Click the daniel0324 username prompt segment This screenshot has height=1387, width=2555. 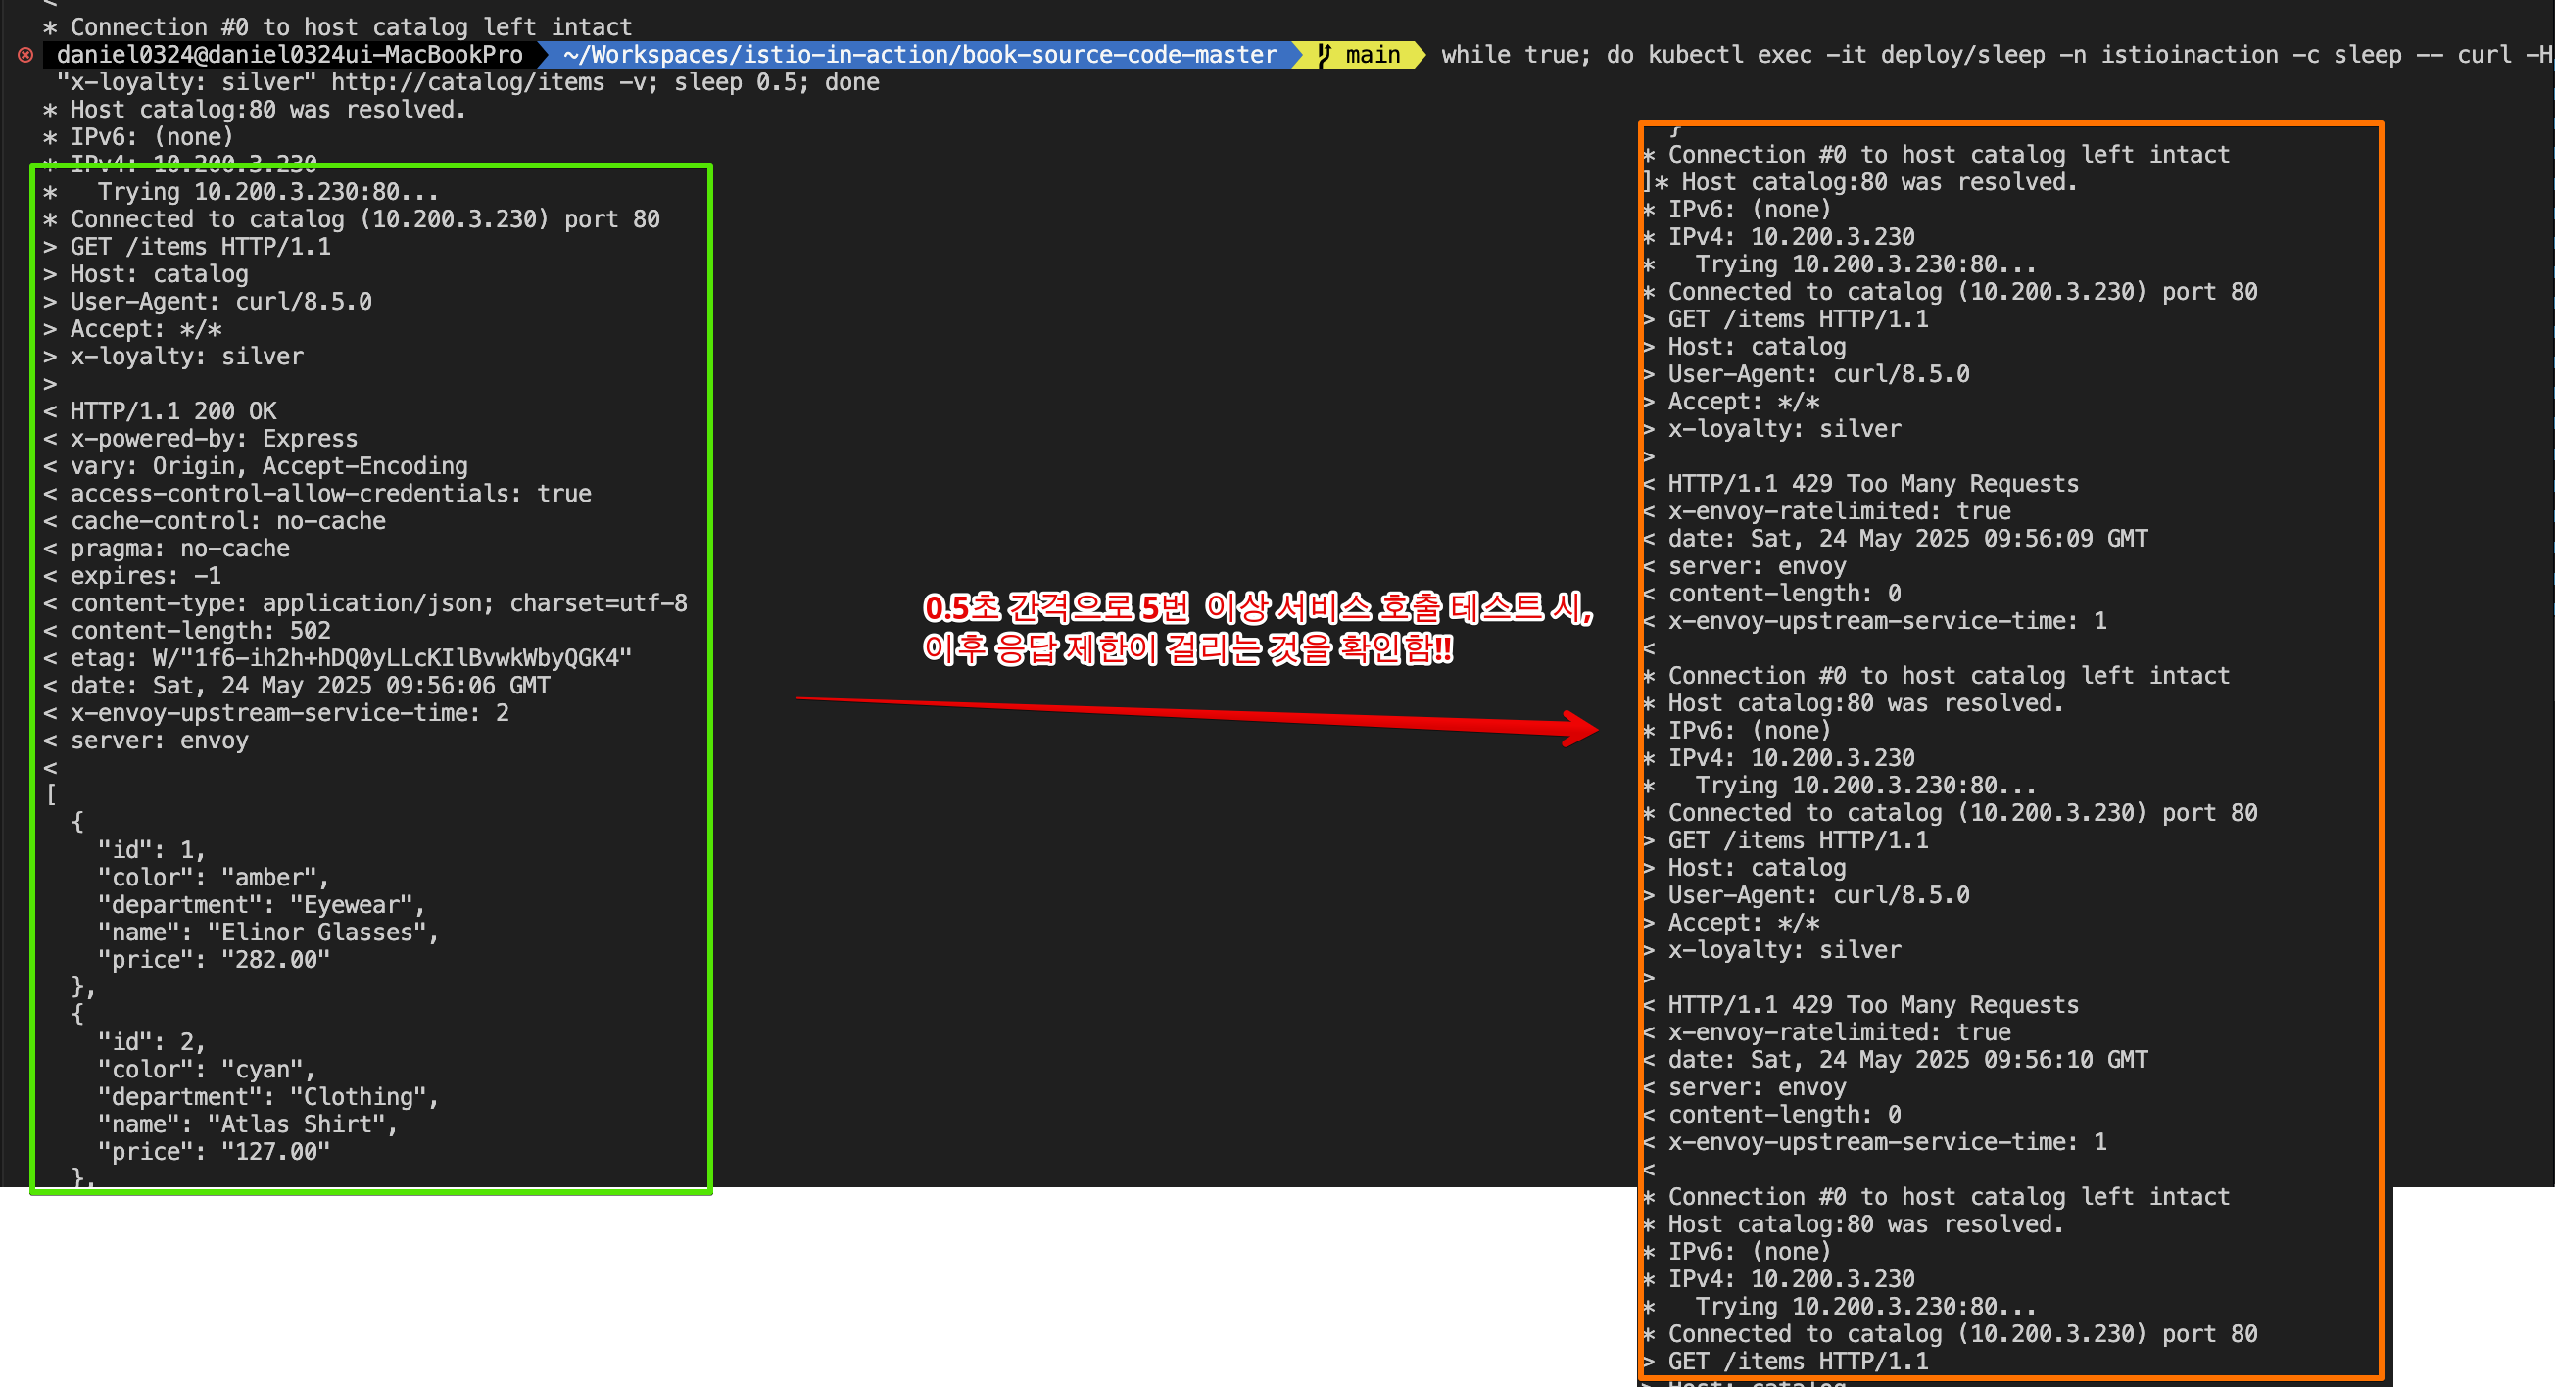(289, 55)
